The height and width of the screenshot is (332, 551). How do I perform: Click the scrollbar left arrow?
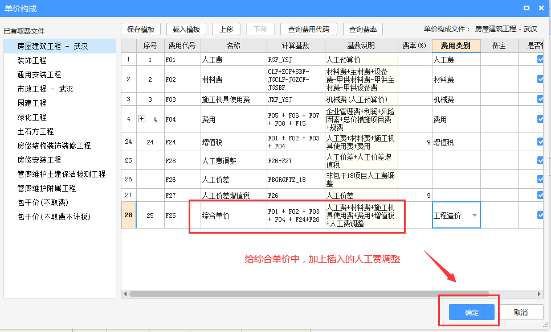(x=125, y=294)
